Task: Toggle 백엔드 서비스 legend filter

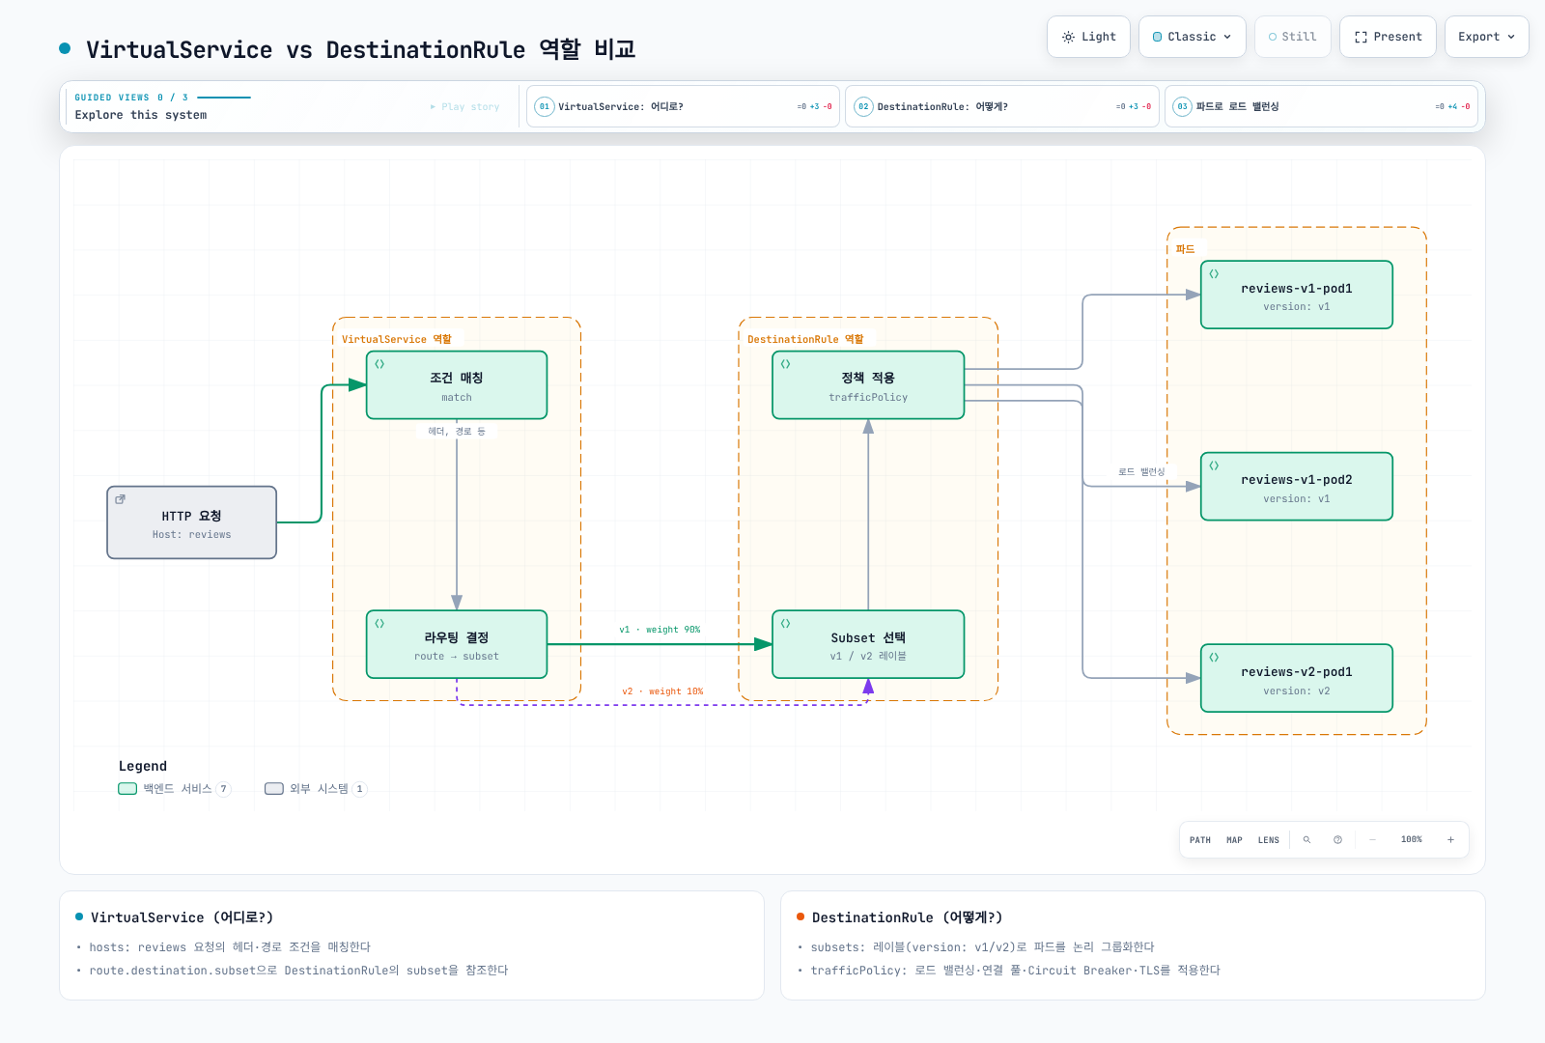Action: 174,789
